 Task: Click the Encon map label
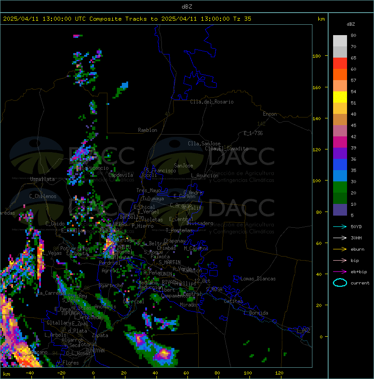pyautogui.click(x=270, y=114)
